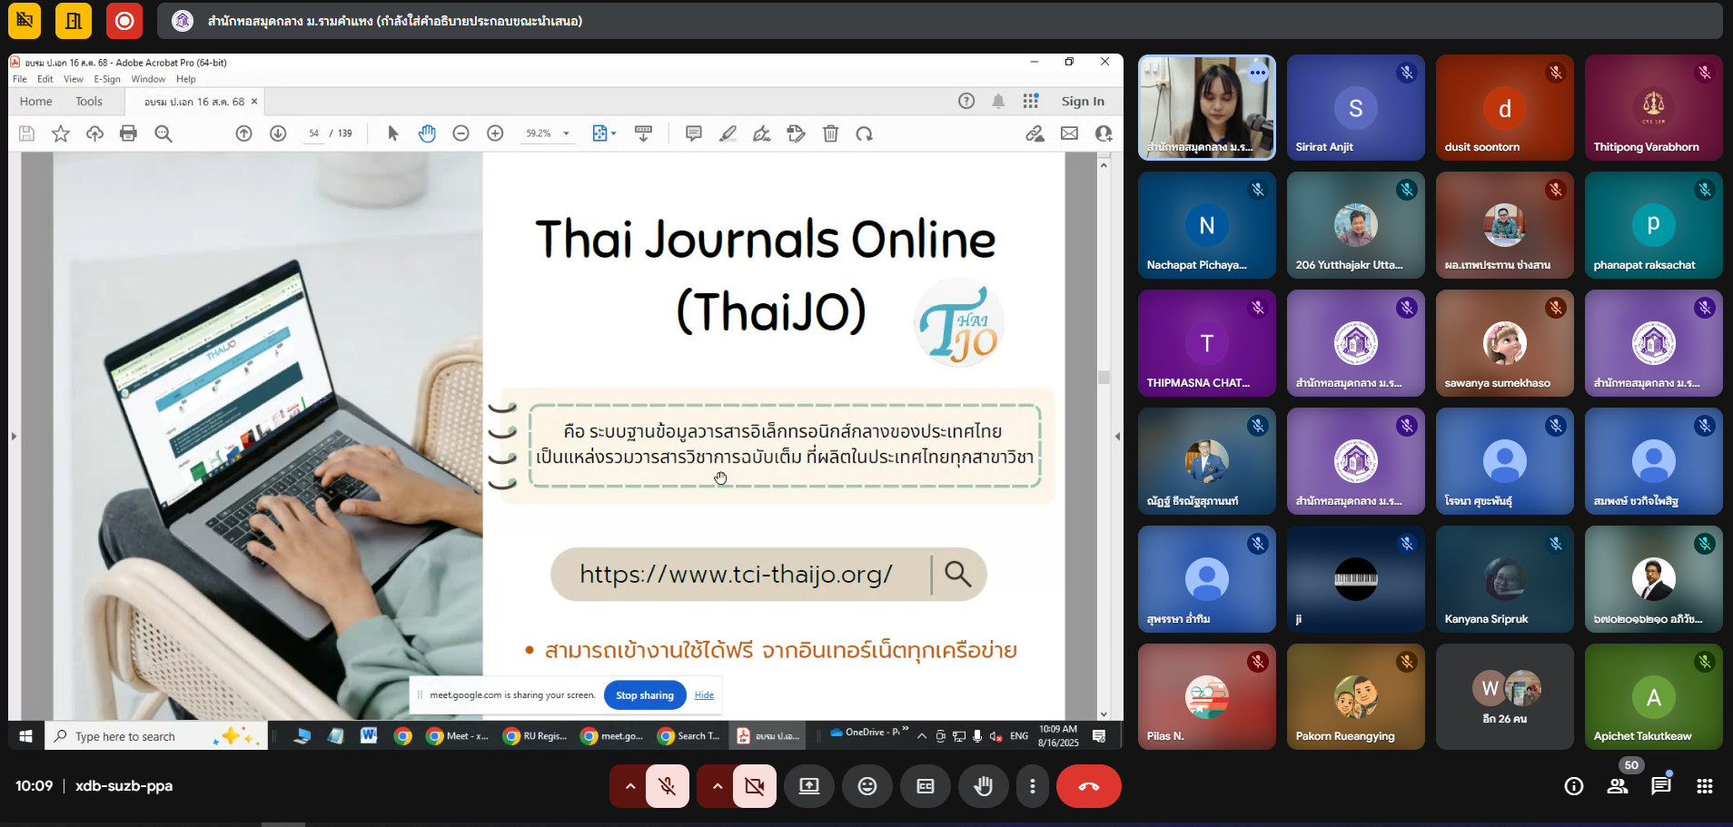Open Windows Start menu
The width and height of the screenshot is (1733, 827).
point(25,736)
